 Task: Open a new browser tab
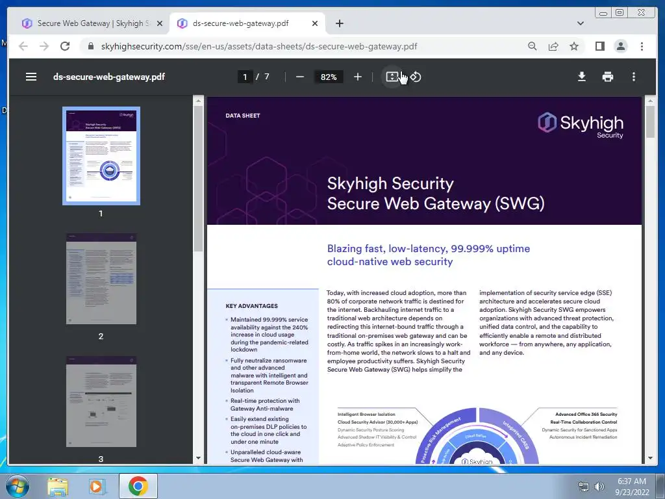click(339, 23)
